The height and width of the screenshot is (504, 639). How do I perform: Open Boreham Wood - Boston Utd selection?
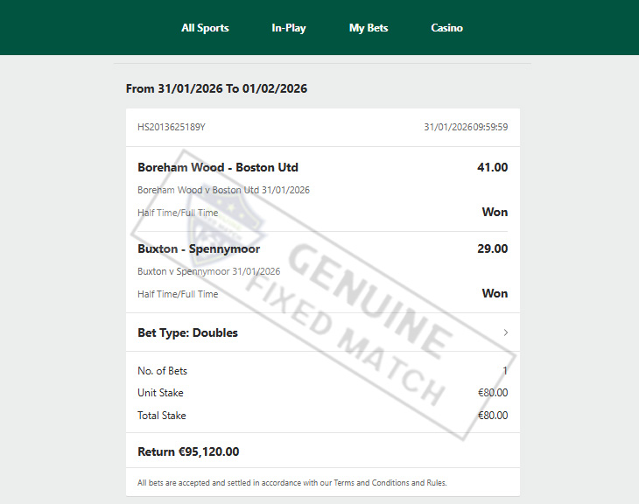218,167
